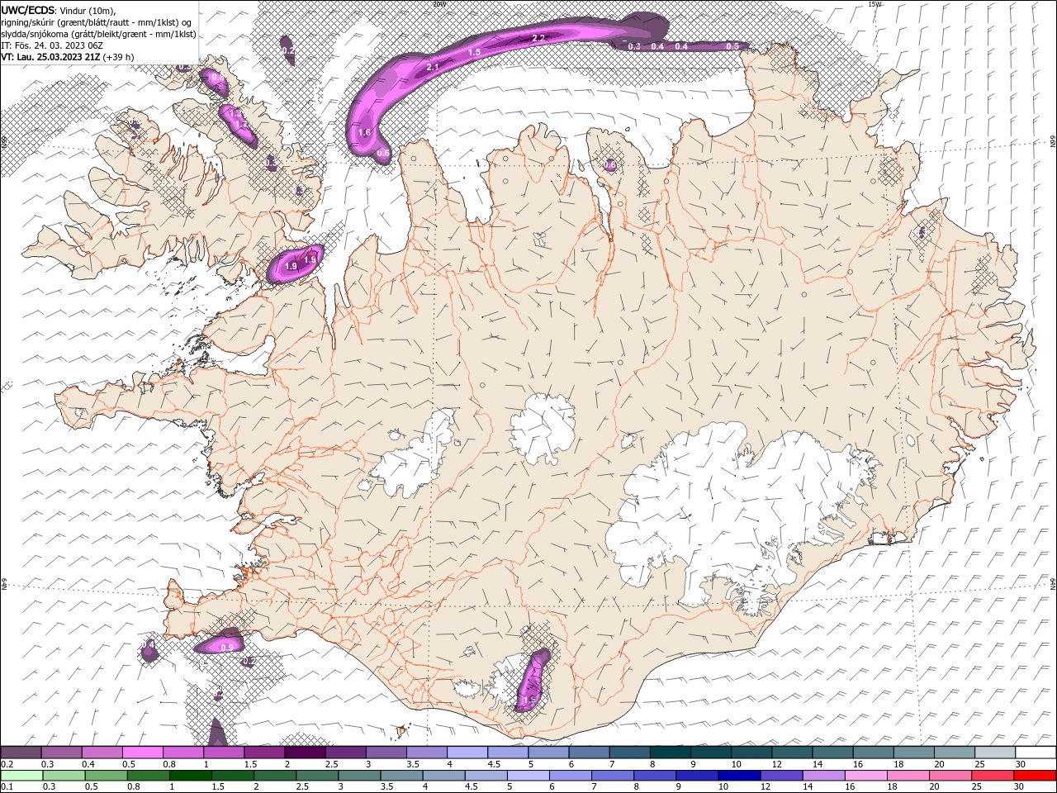This screenshot has width=1057, height=793.
Task: Click the '0.2' value in the offshore northwest patch
Action: tap(288, 50)
